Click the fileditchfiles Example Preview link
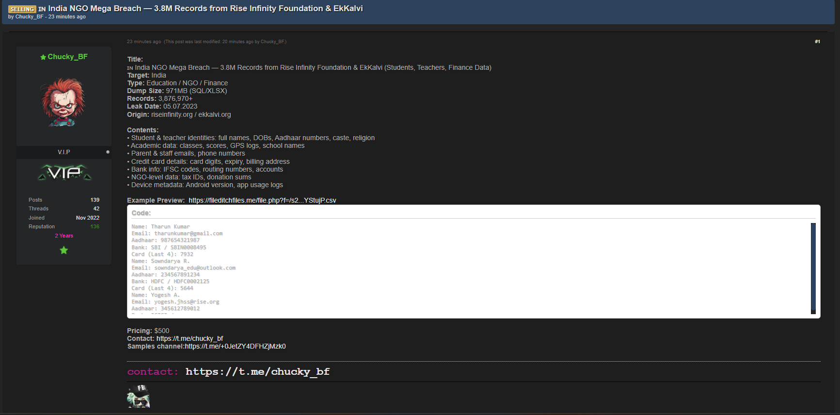Viewport: 840px width, 415px height. click(x=262, y=200)
